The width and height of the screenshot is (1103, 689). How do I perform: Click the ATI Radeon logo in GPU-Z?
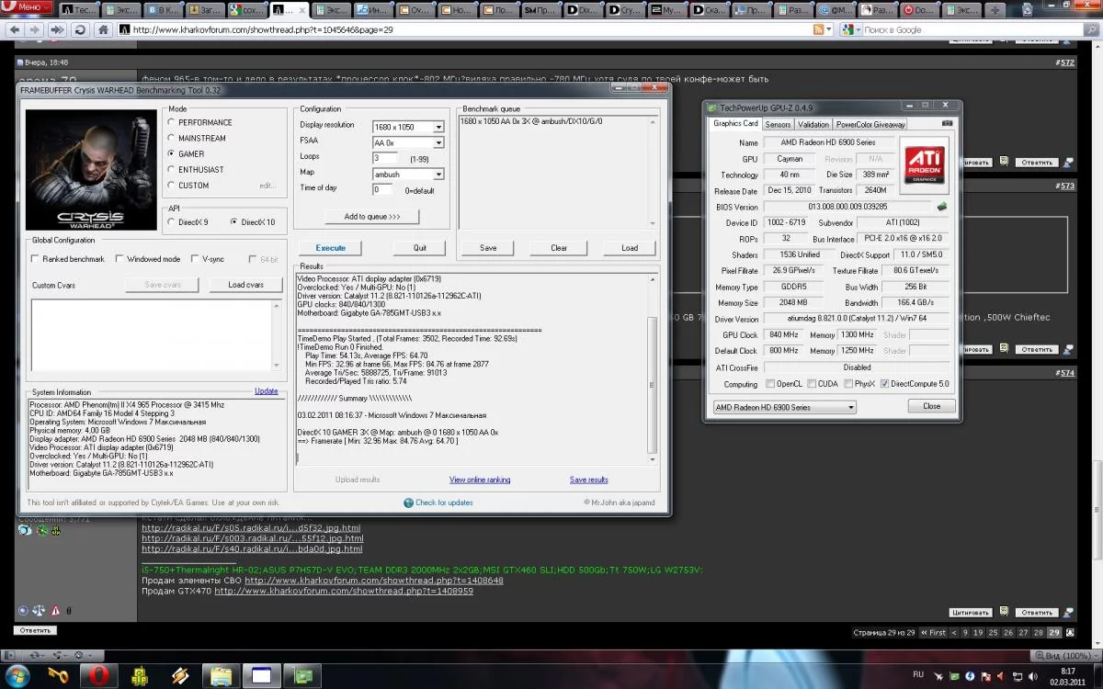924,163
